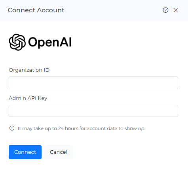Click the 24 hours account data notice

[82, 128]
